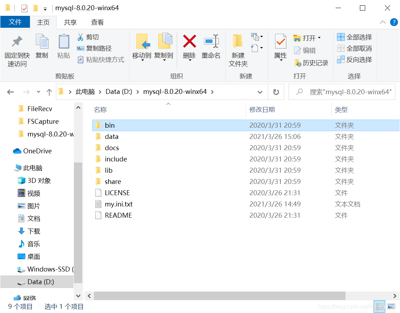Open the Move To button
Screen dimensions: 400x313
(x=142, y=47)
